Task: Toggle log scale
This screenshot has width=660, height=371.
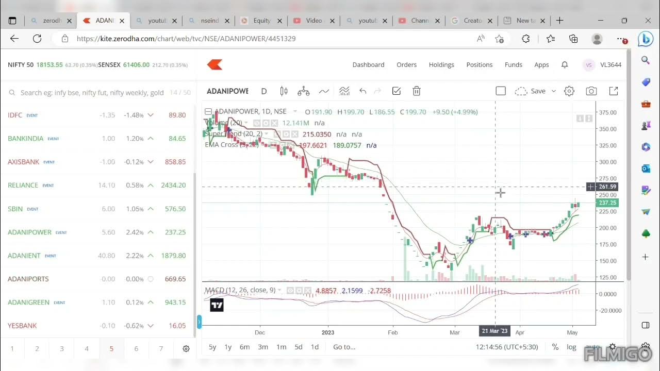Action: coord(571,347)
